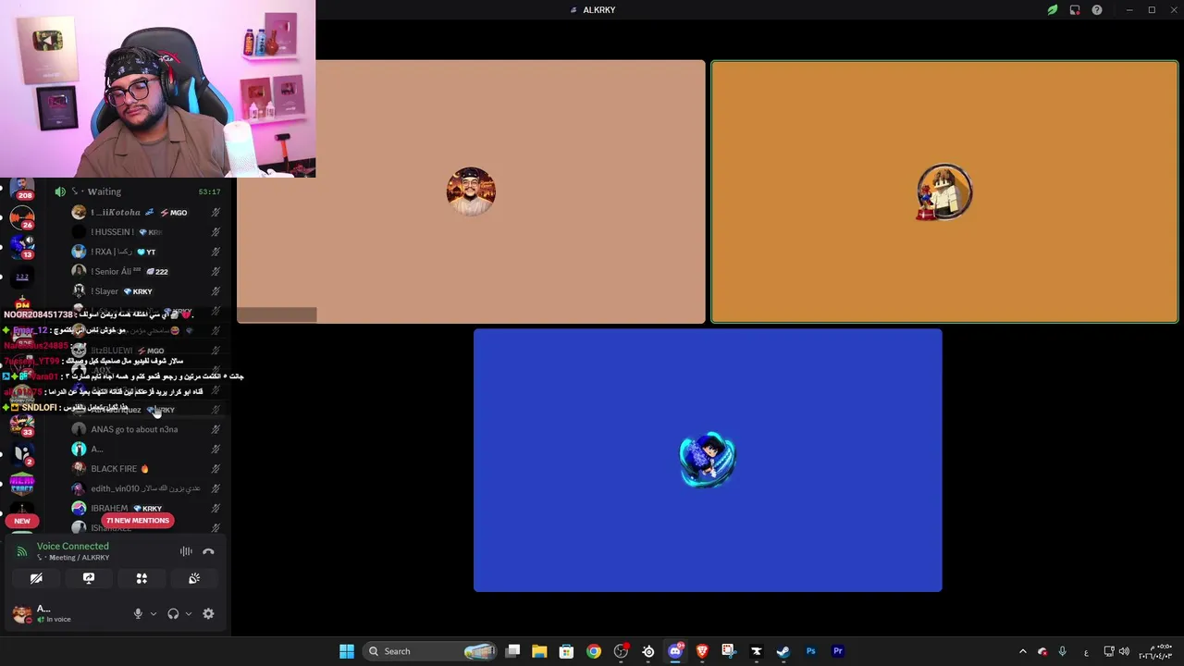Open User Settings gear icon
This screenshot has width=1184, height=666.
point(208,613)
